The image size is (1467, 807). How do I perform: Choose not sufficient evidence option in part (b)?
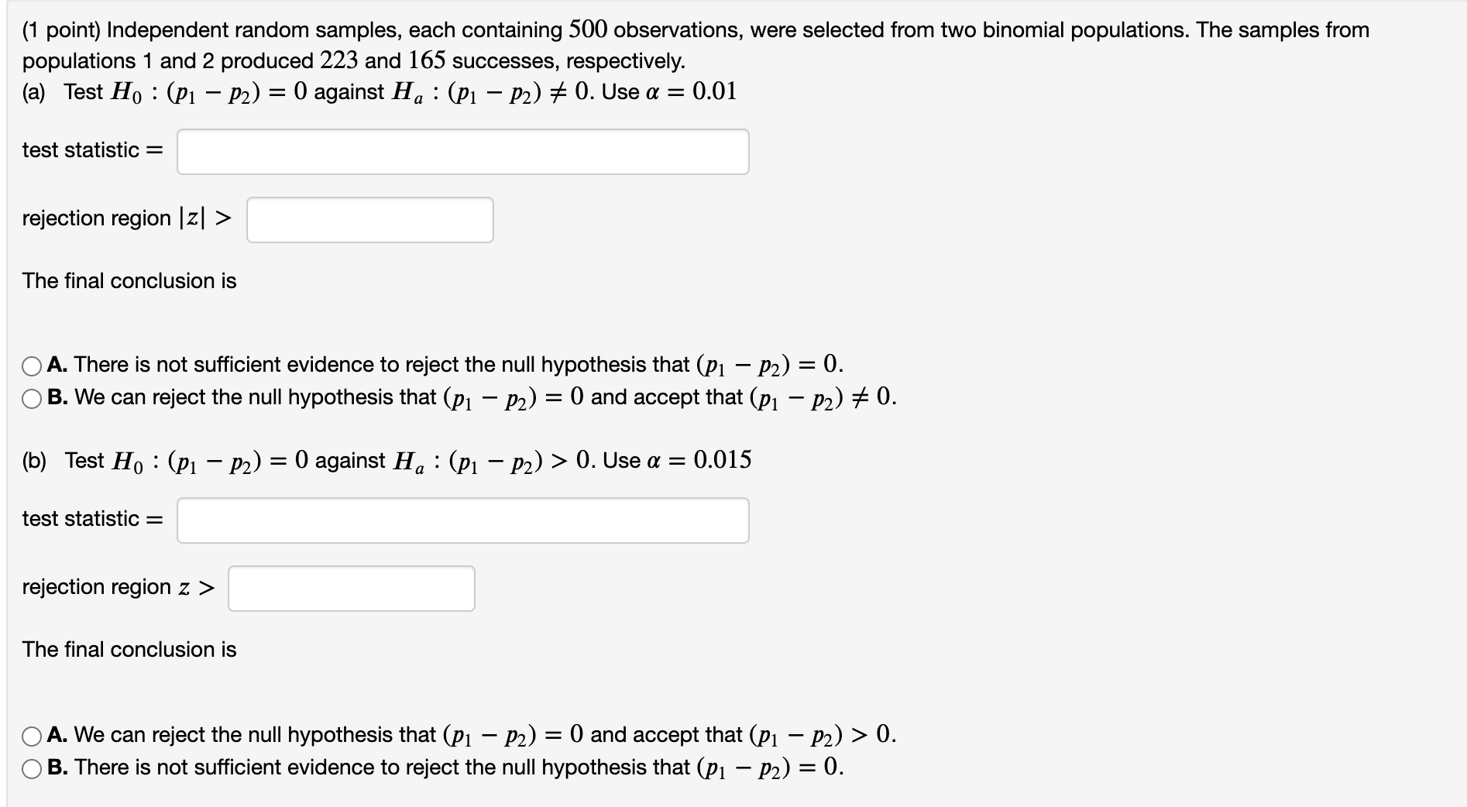32,768
